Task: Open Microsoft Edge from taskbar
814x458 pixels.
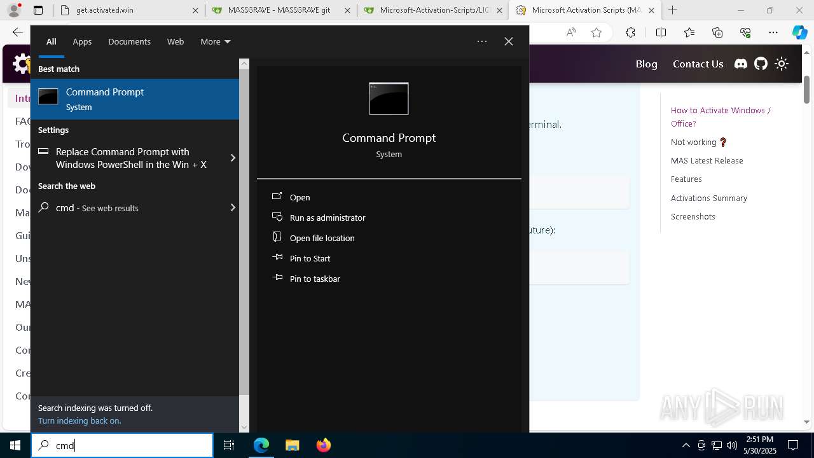Action: pyautogui.click(x=261, y=445)
